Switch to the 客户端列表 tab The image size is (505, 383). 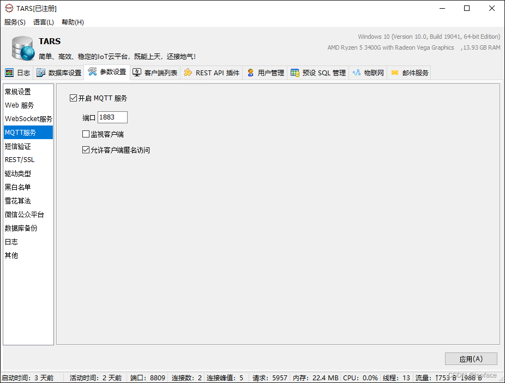pos(155,73)
